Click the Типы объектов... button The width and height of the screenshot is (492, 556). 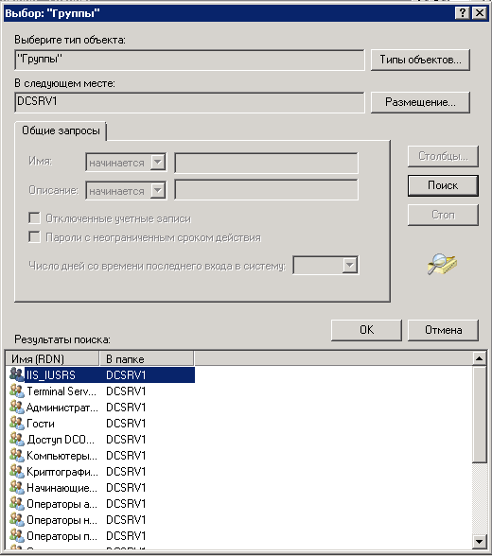point(420,60)
